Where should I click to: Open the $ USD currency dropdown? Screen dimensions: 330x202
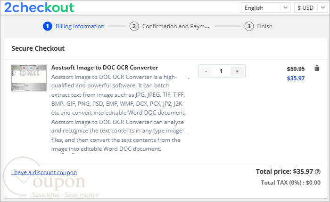(311, 8)
